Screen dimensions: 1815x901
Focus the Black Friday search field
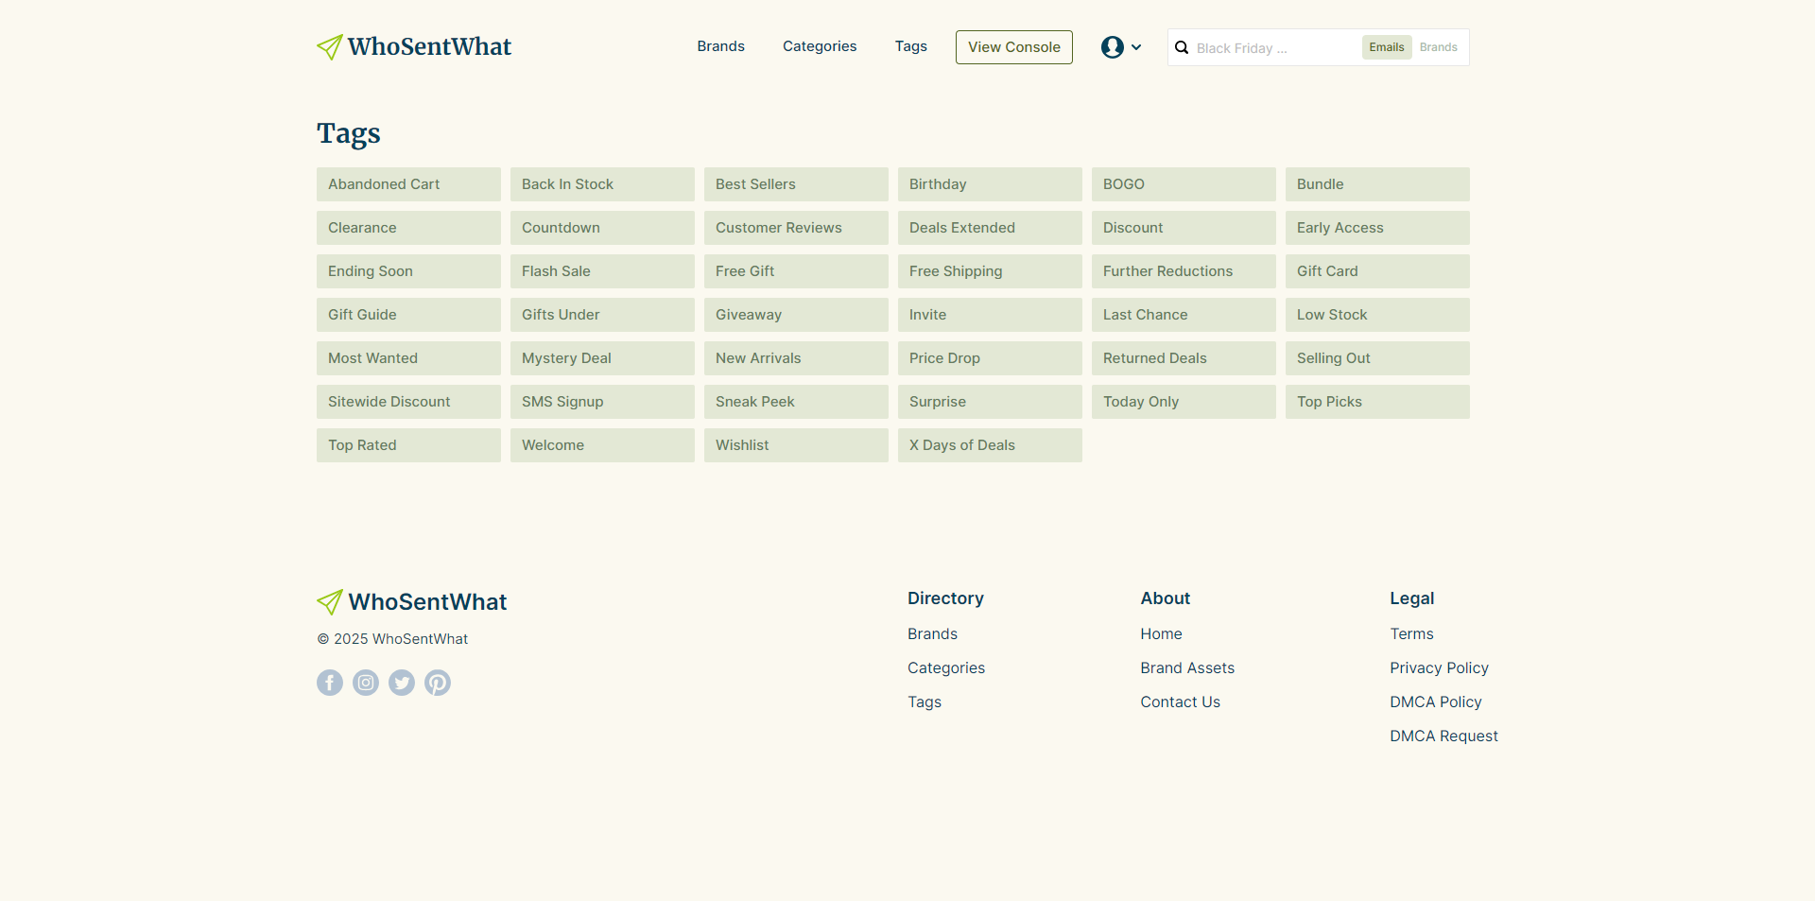point(1271,48)
